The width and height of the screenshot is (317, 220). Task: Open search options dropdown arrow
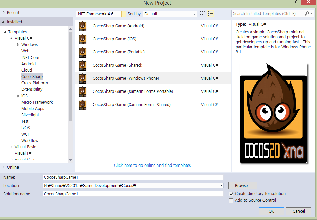[312, 13]
